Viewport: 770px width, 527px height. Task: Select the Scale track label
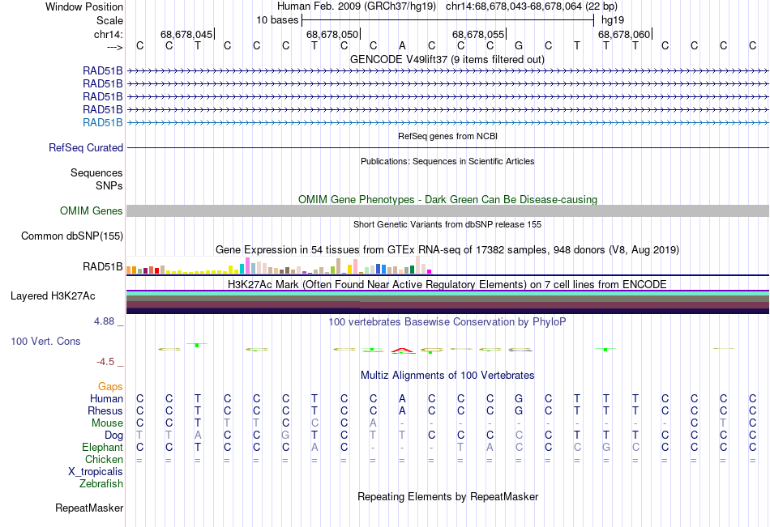point(109,20)
